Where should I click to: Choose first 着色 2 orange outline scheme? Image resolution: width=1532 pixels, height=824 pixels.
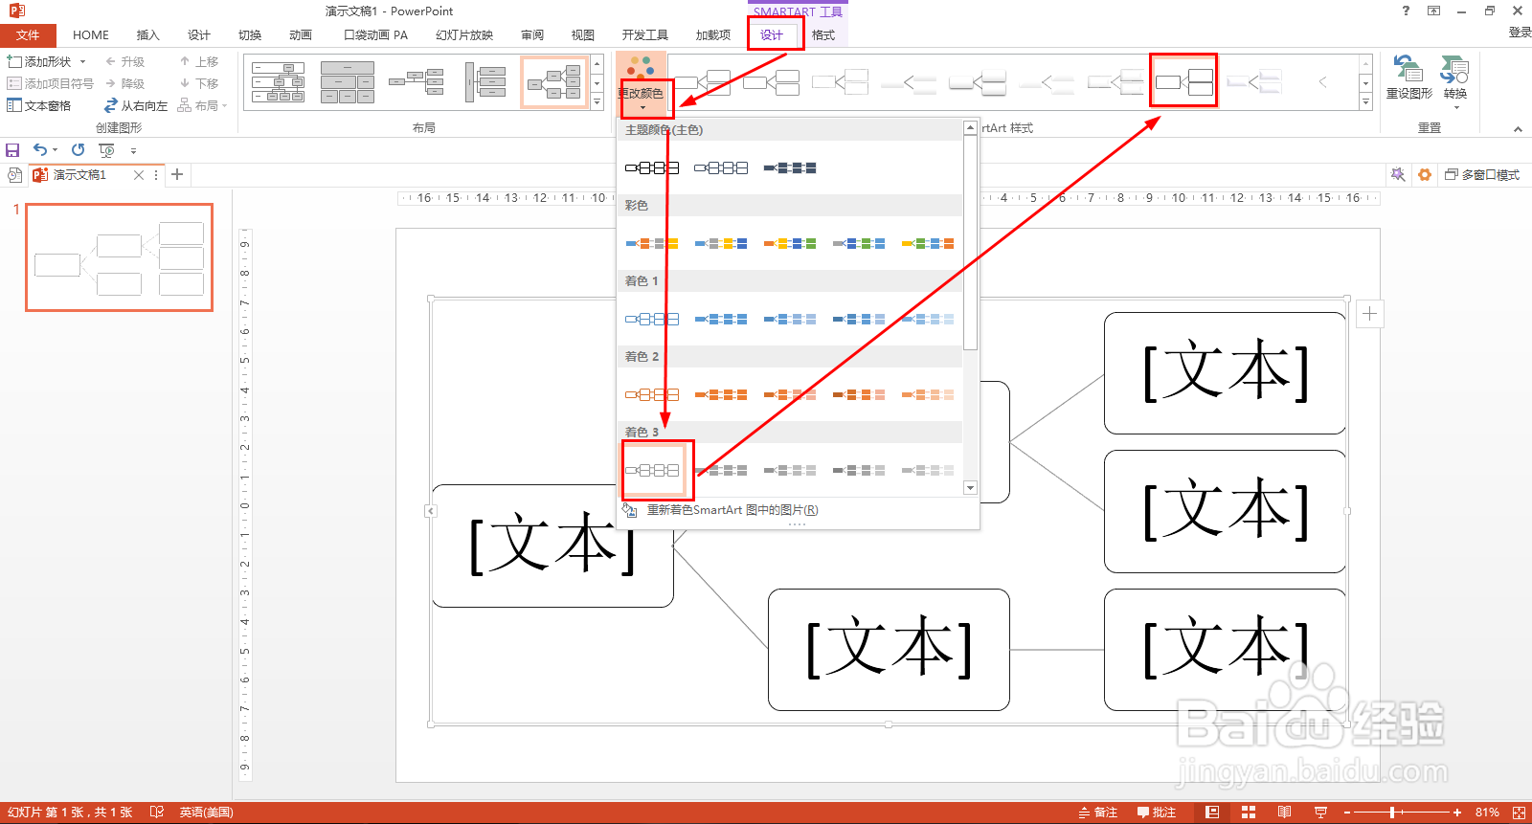point(652,394)
